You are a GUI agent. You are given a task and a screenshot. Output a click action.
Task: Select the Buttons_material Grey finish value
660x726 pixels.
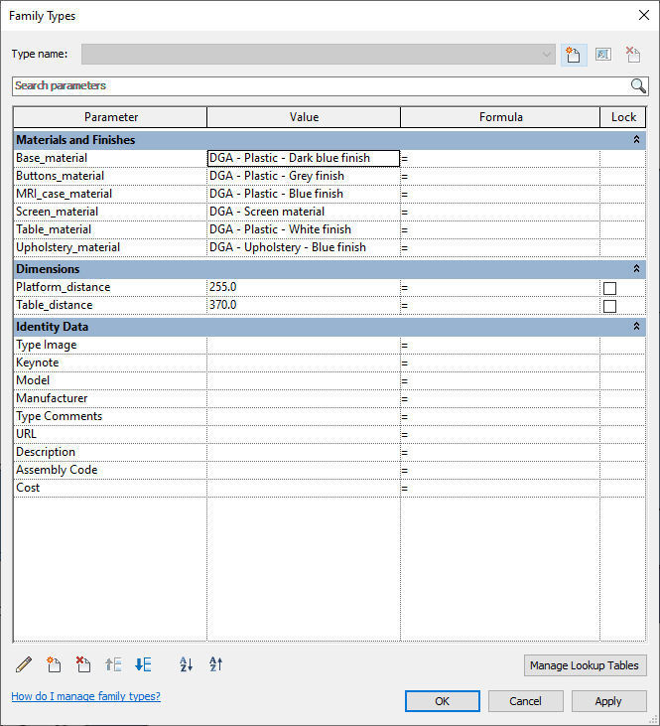tap(304, 176)
